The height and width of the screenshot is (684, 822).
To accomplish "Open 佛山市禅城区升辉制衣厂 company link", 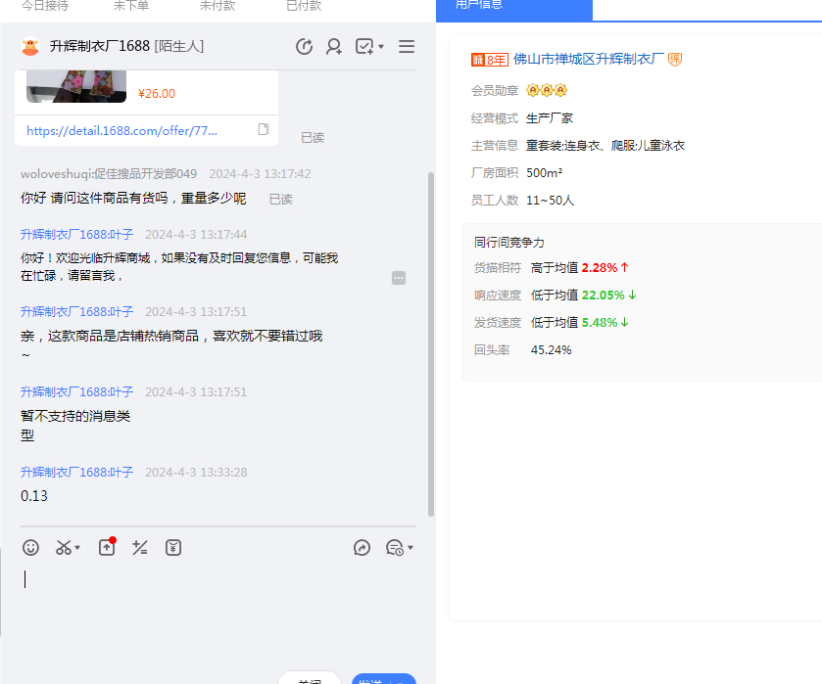I will [589, 60].
